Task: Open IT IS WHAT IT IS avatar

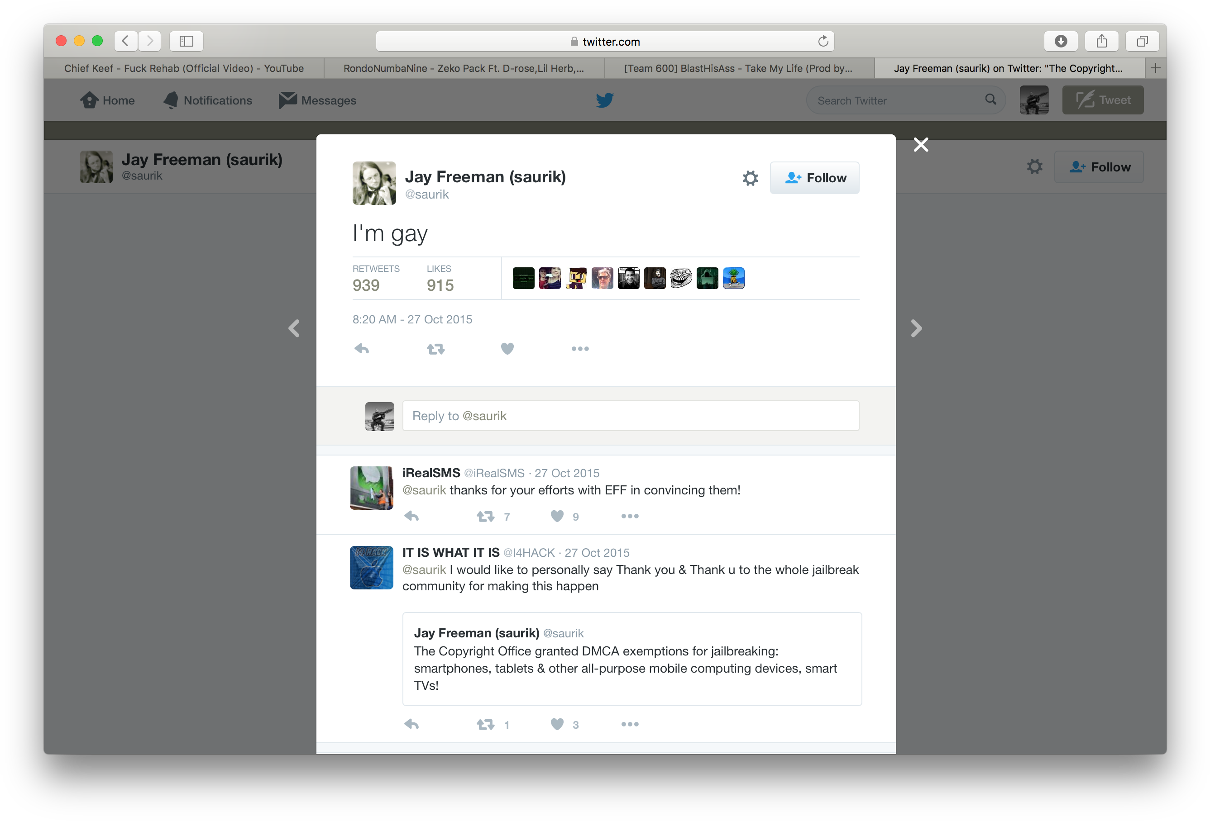Action: (x=371, y=568)
